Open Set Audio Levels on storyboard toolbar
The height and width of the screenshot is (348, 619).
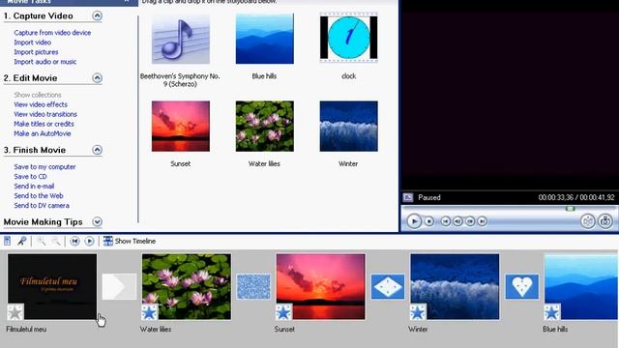[x=7, y=241]
